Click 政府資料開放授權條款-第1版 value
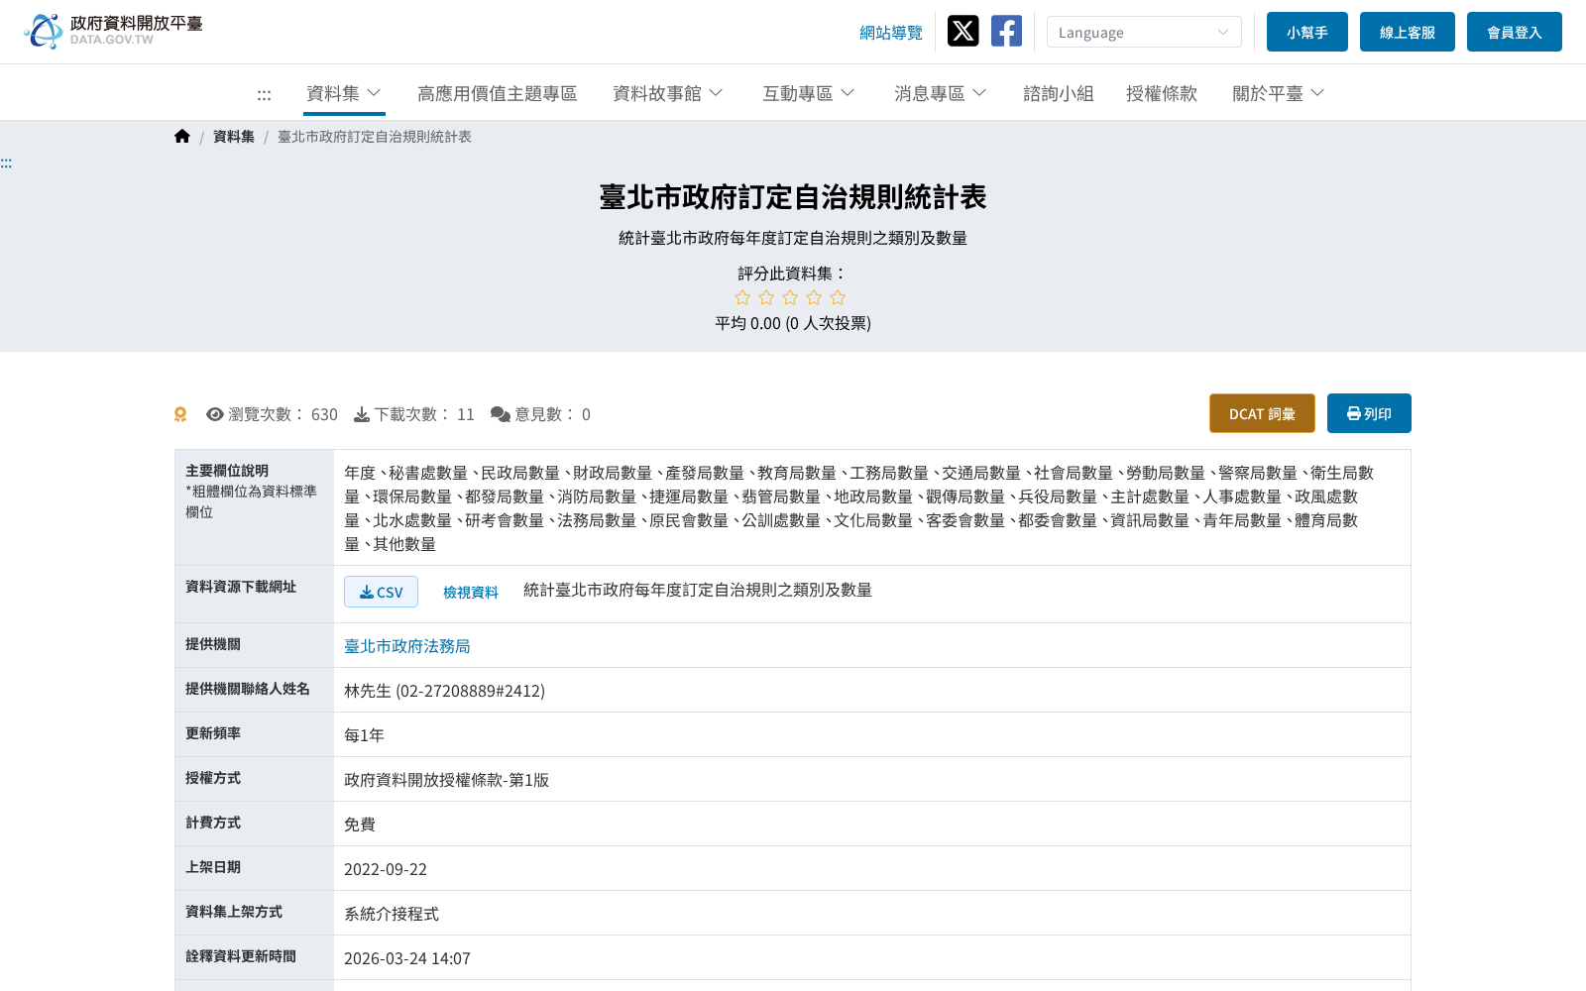This screenshot has height=991, width=1586. (446, 780)
